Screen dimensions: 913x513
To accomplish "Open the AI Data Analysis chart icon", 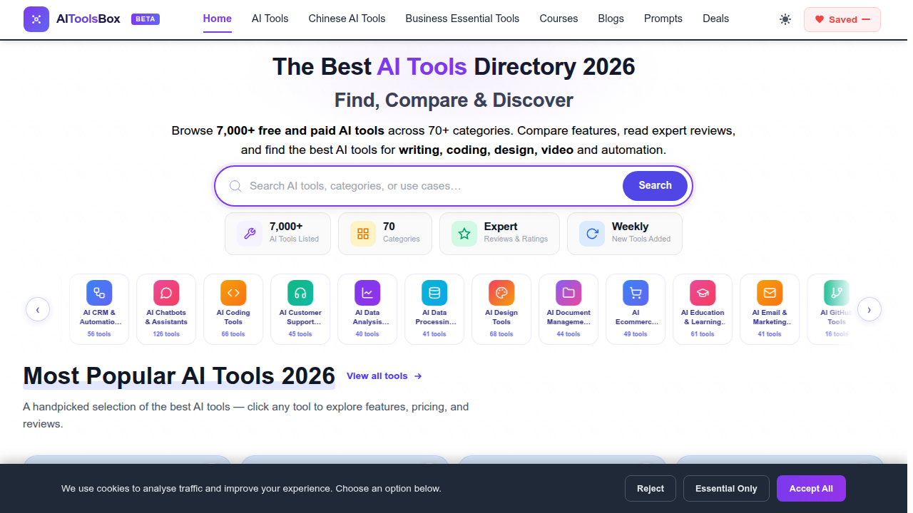I will [x=367, y=293].
